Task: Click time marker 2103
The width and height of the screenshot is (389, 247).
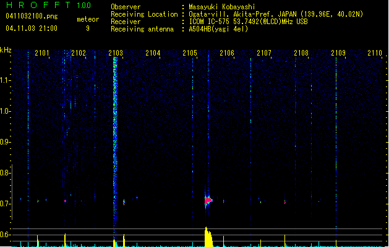Action: [x=116, y=52]
